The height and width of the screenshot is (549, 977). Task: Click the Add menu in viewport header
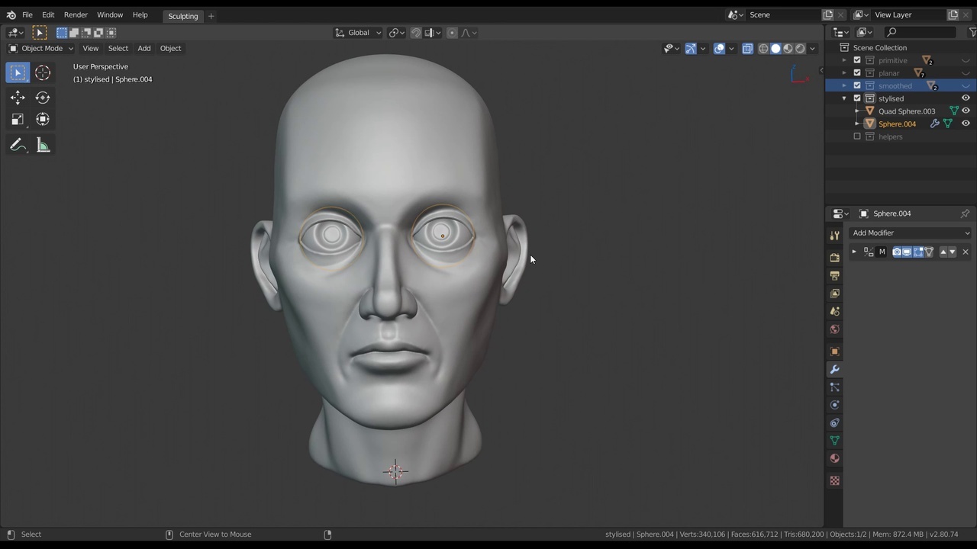[143, 48]
